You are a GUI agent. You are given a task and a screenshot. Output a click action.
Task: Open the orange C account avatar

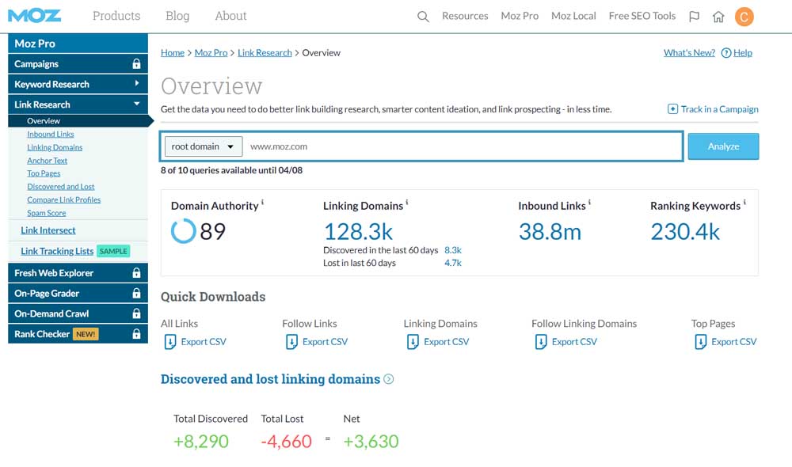pyautogui.click(x=744, y=17)
